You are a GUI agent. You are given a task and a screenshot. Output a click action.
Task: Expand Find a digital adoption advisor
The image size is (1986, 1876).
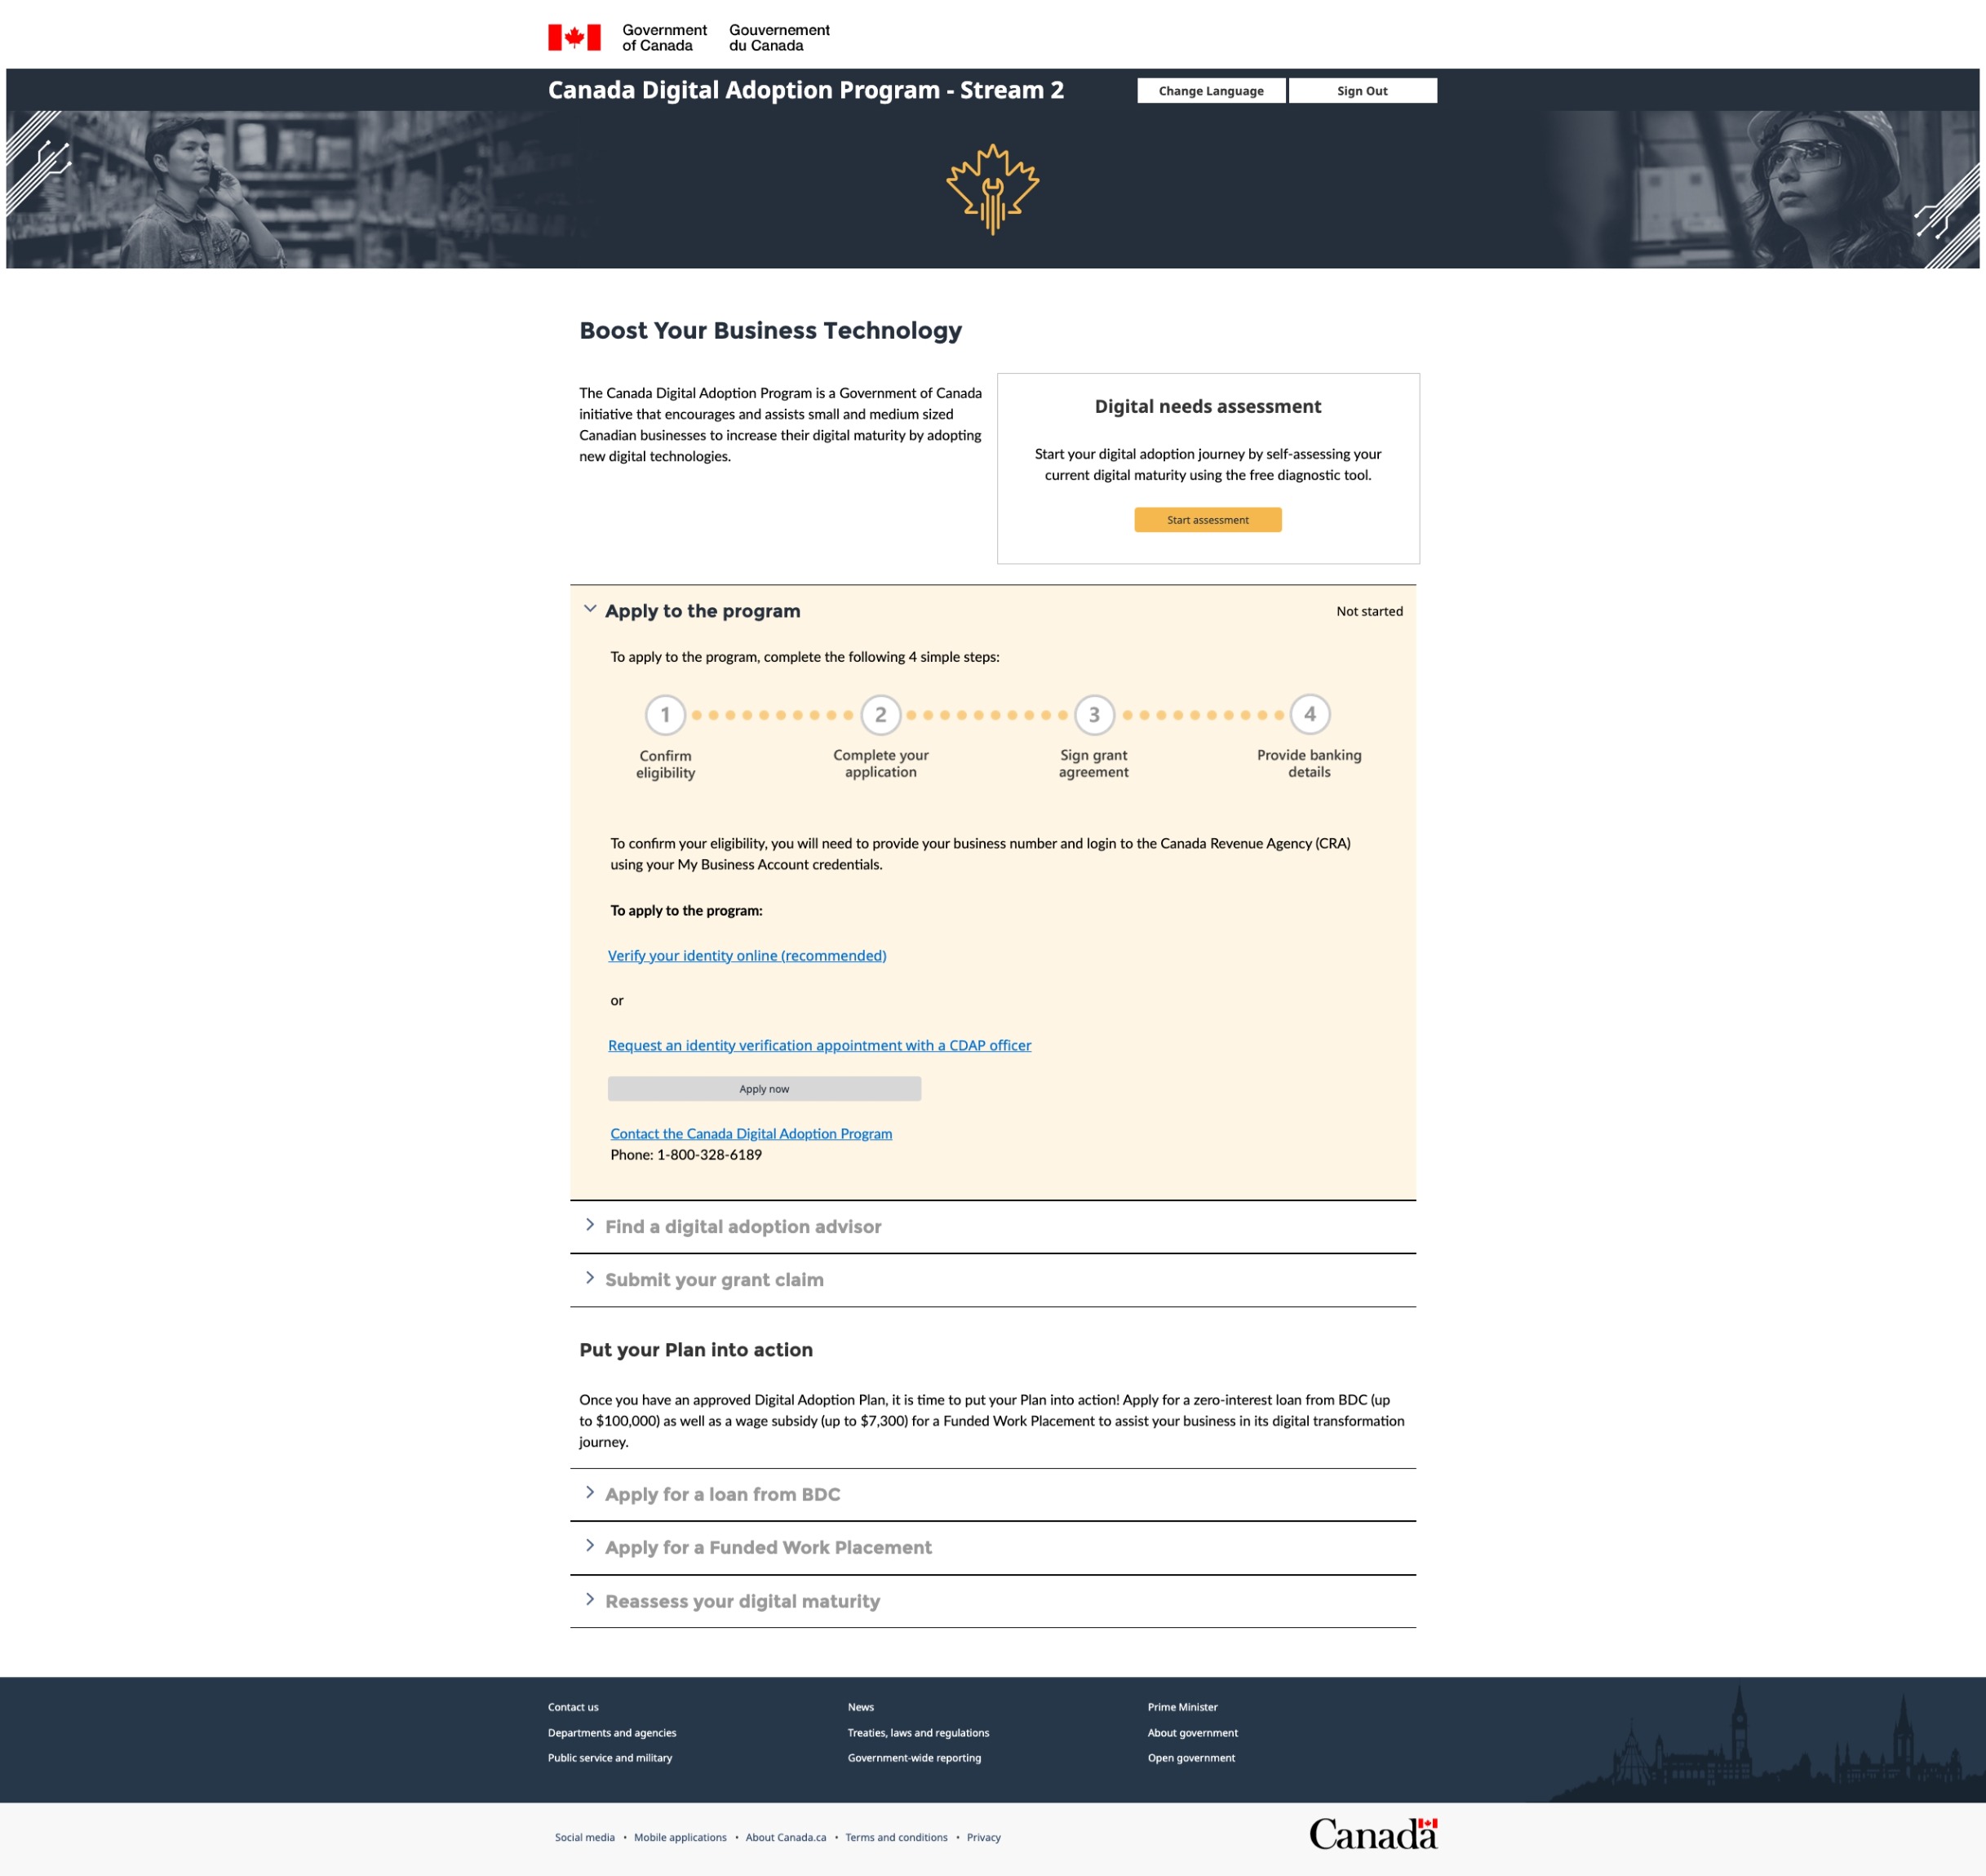742,1226
